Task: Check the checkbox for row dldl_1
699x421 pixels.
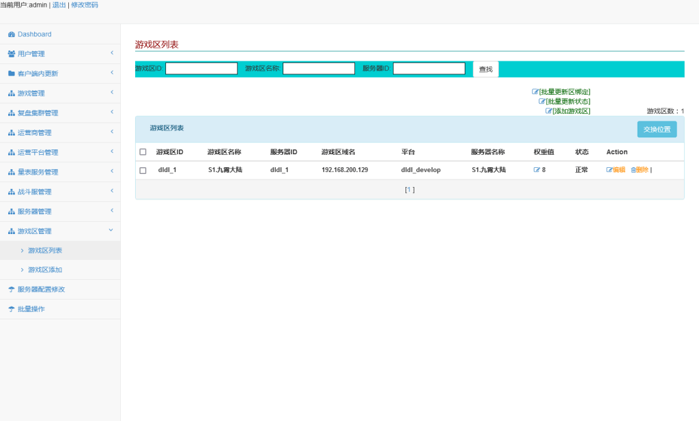Action: [143, 170]
